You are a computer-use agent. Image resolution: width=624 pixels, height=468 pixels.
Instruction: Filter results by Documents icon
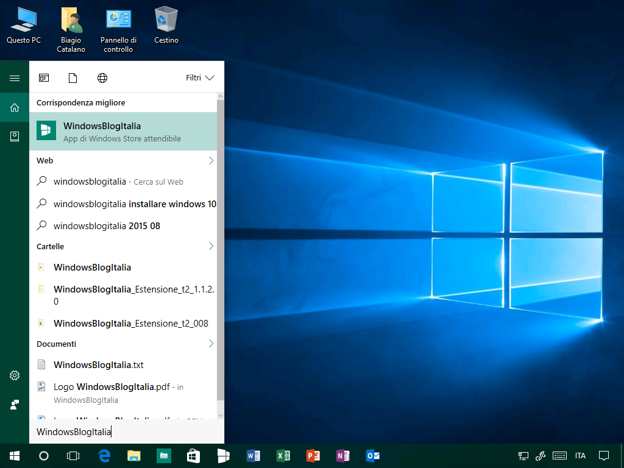click(73, 78)
